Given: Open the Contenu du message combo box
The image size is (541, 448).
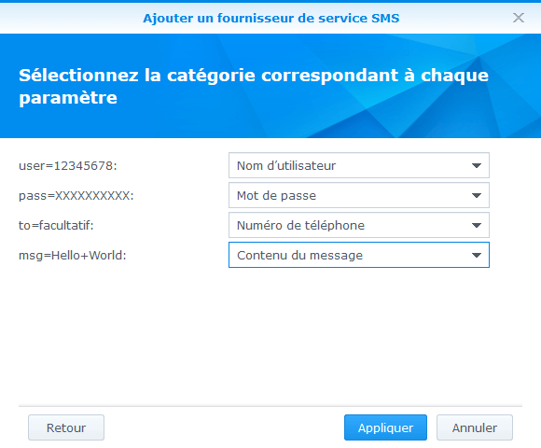Looking at the screenshot, I should [x=359, y=255].
